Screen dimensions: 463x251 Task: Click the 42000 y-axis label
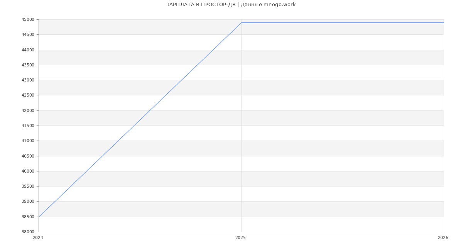point(28,111)
